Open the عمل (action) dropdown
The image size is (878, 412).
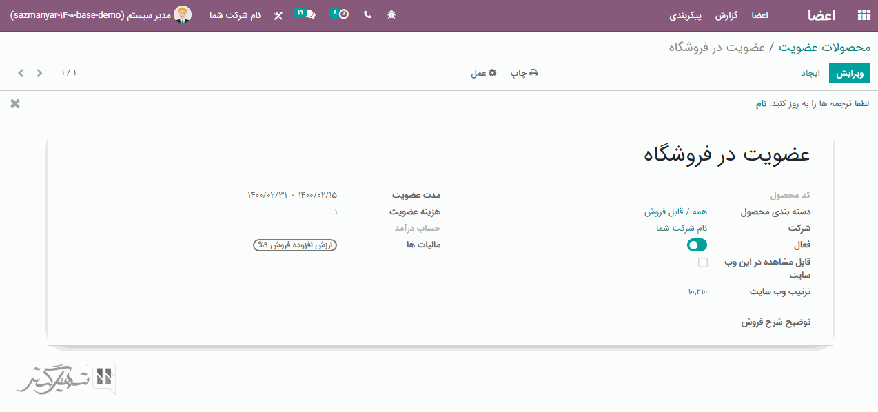point(483,73)
